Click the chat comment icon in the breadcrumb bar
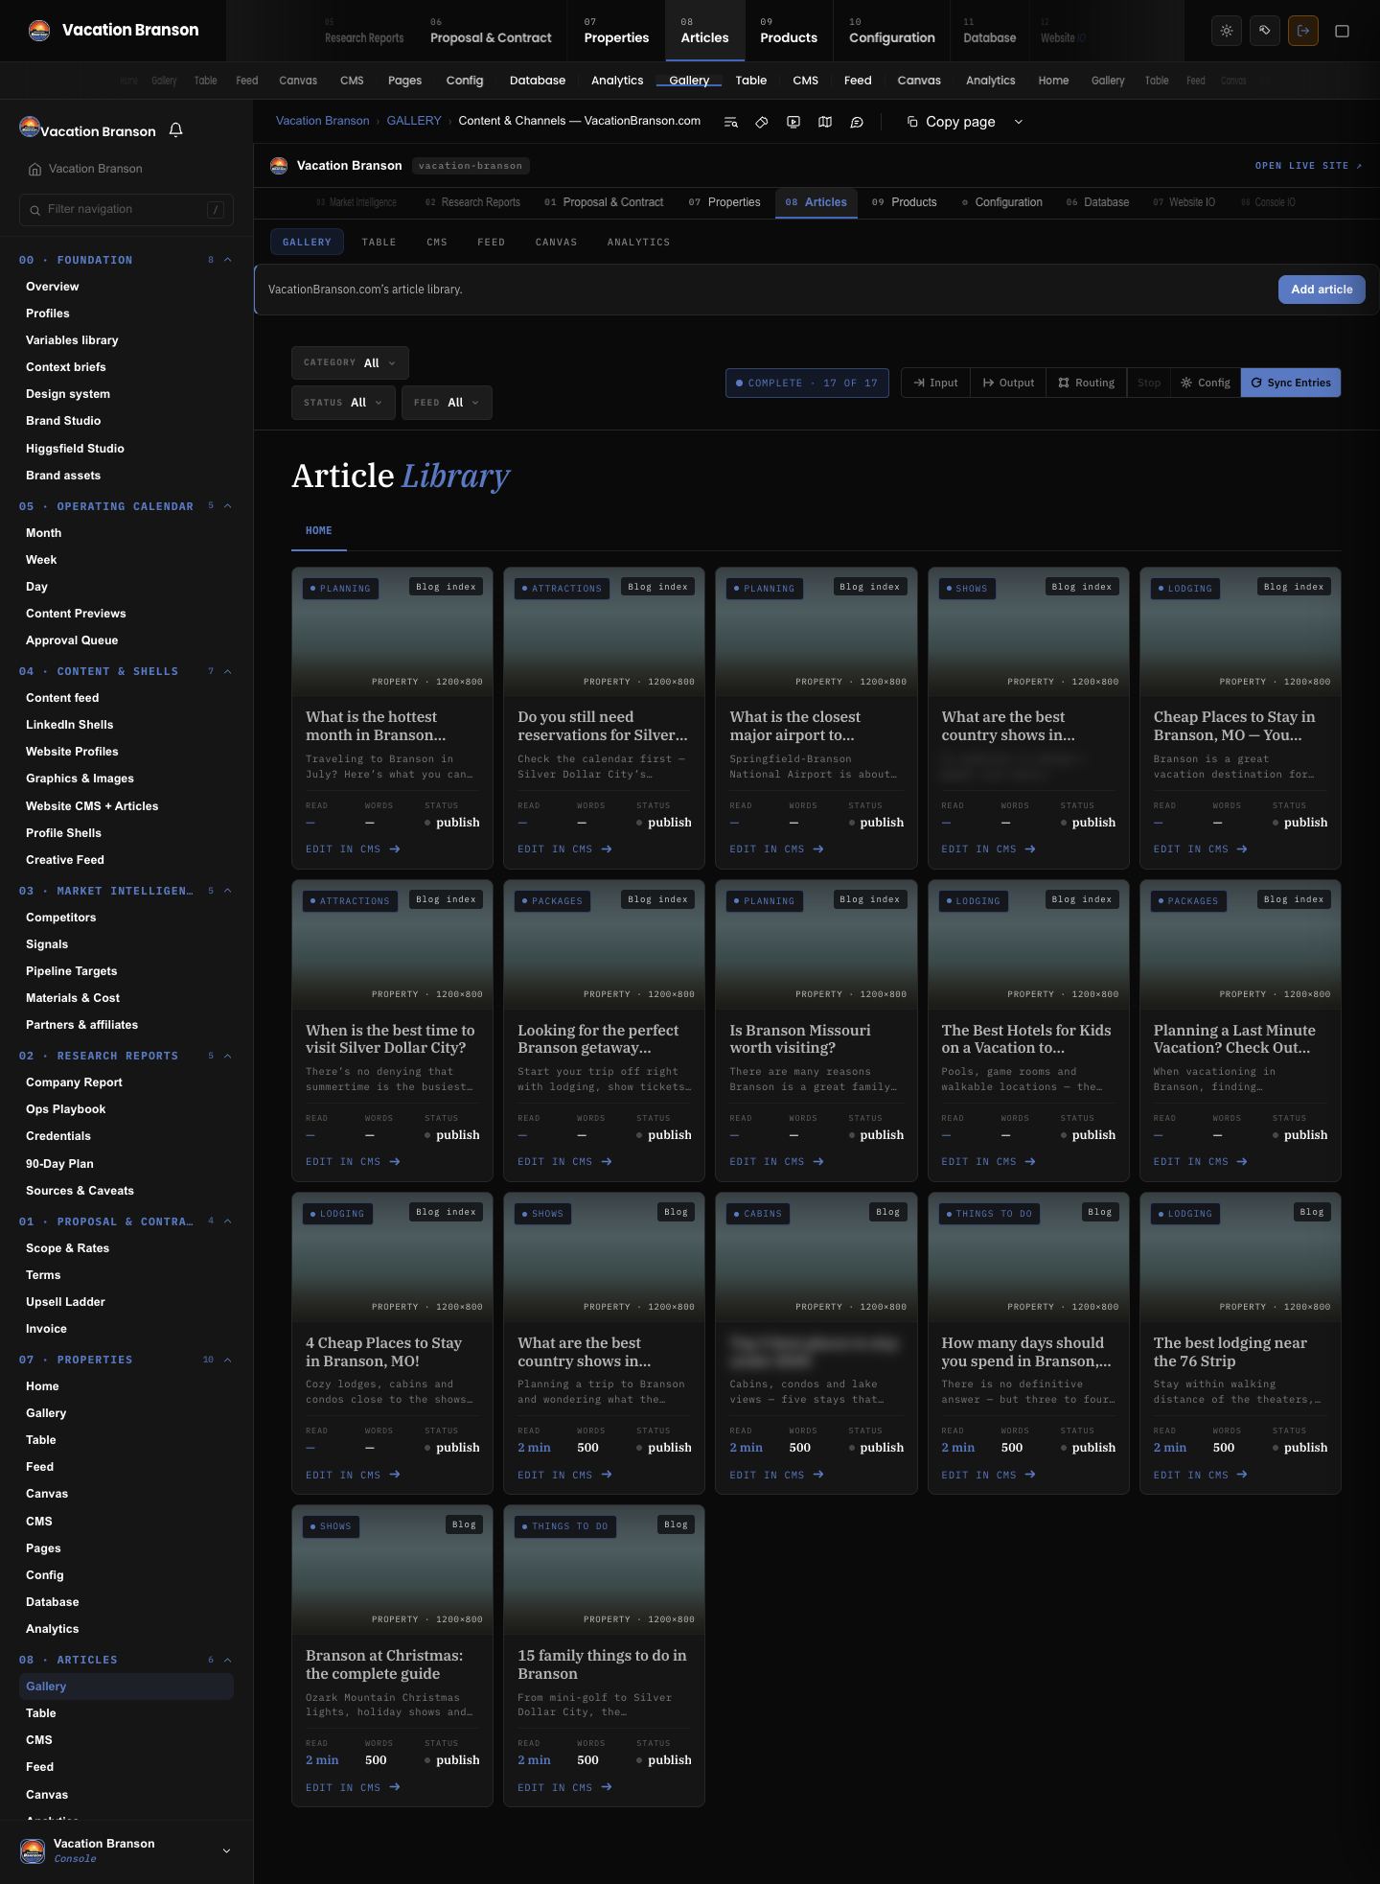1380x1884 pixels. point(857,122)
